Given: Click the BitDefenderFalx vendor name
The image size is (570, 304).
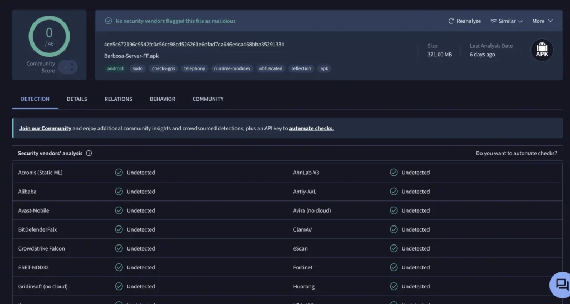Looking at the screenshot, I should tap(37, 229).
